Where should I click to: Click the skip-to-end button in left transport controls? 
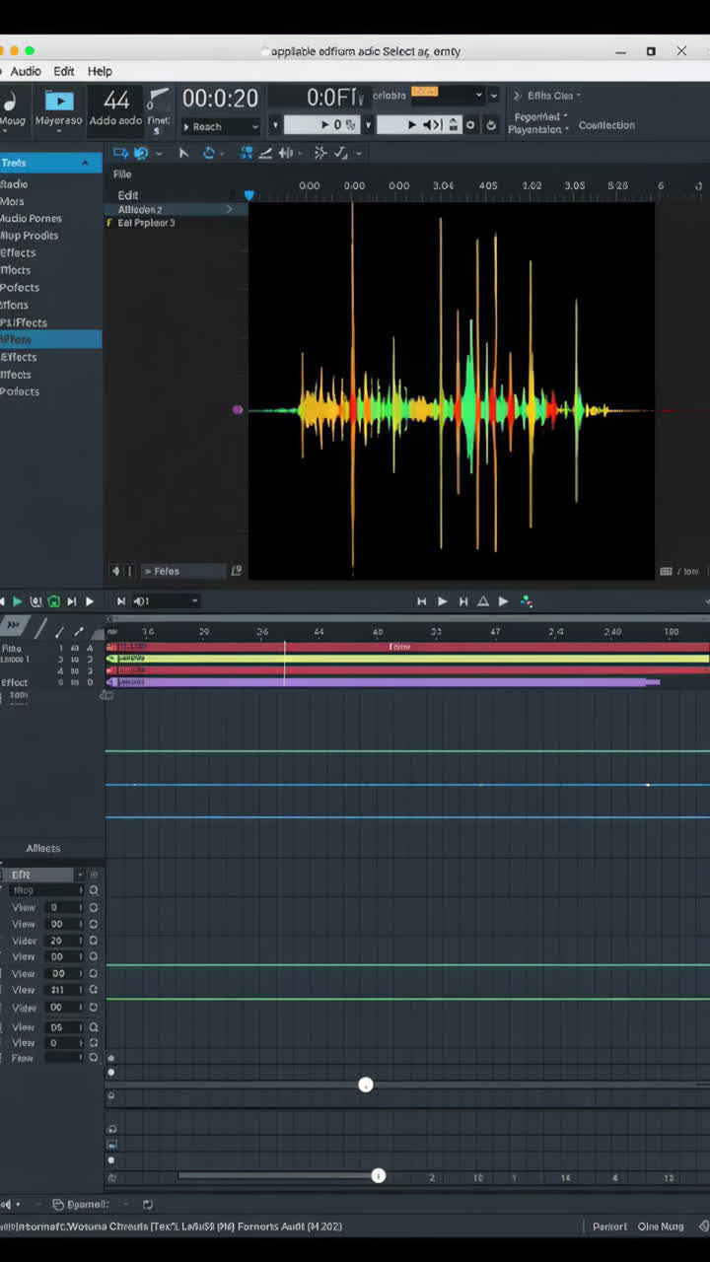click(x=71, y=601)
